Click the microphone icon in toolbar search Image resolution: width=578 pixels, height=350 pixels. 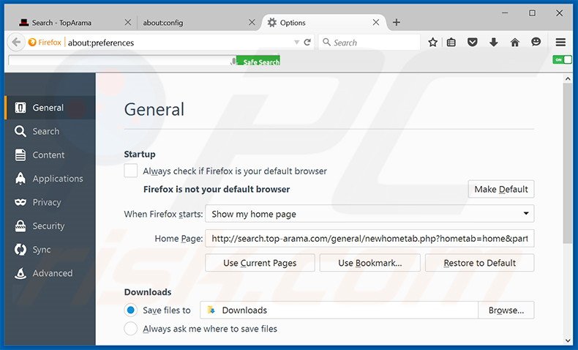(233, 61)
